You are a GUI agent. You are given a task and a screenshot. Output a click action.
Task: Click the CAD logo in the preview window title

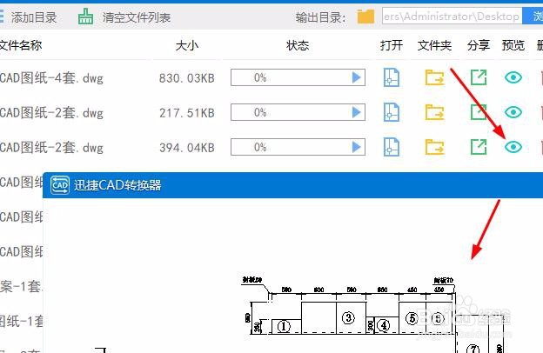click(x=60, y=185)
